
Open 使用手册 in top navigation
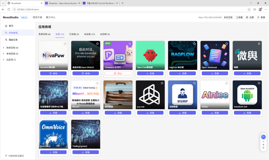pos(37,17)
